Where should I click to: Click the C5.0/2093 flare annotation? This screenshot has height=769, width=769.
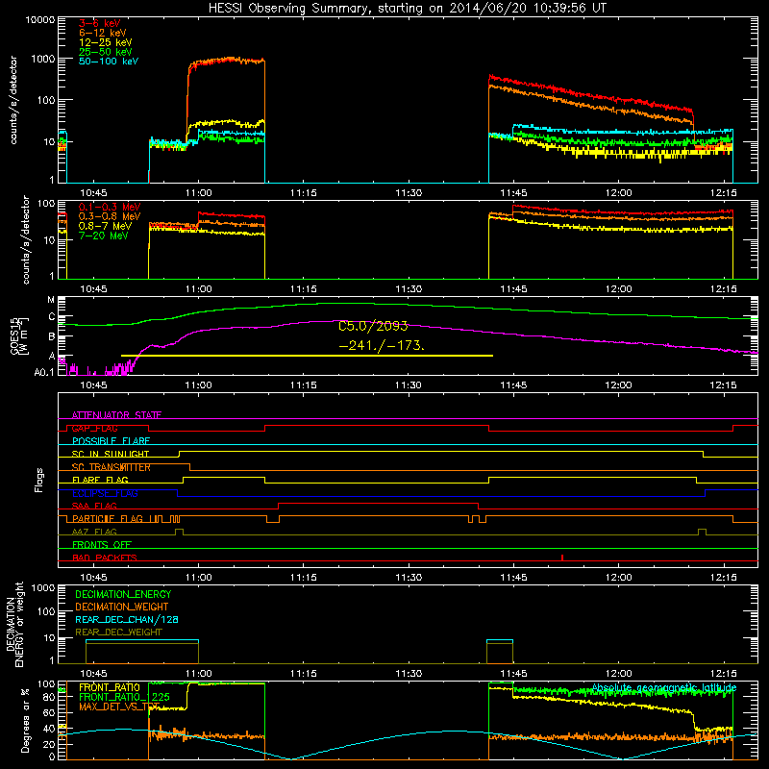[x=373, y=326]
